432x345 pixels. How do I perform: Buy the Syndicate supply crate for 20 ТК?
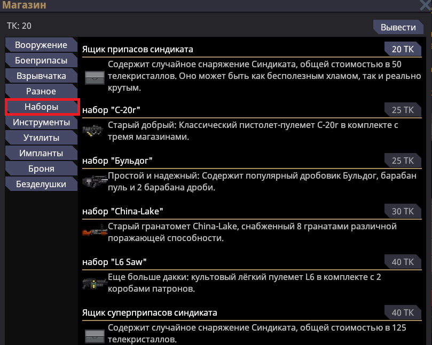(402, 50)
